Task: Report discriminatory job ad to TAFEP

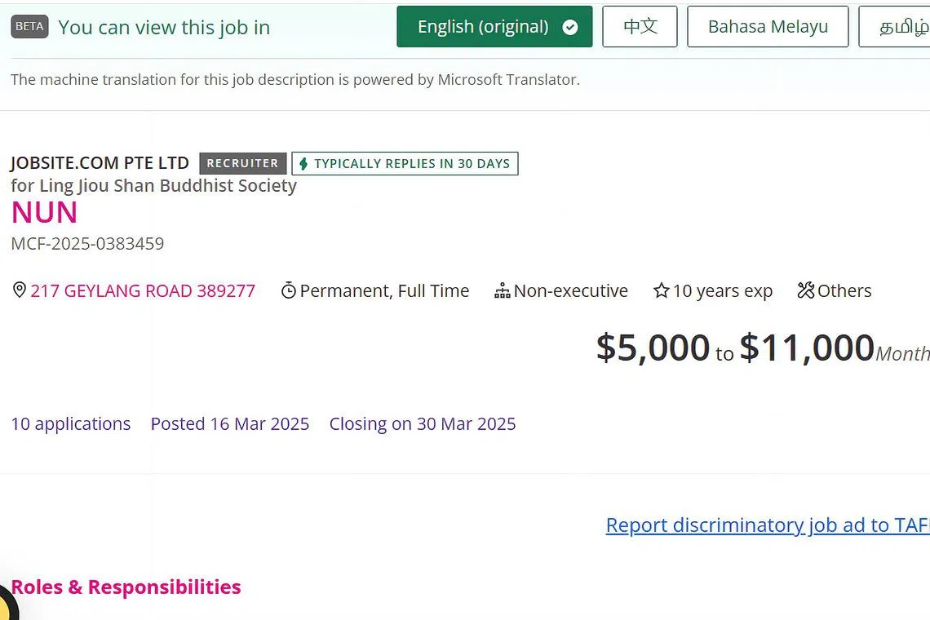Action: pos(767,525)
